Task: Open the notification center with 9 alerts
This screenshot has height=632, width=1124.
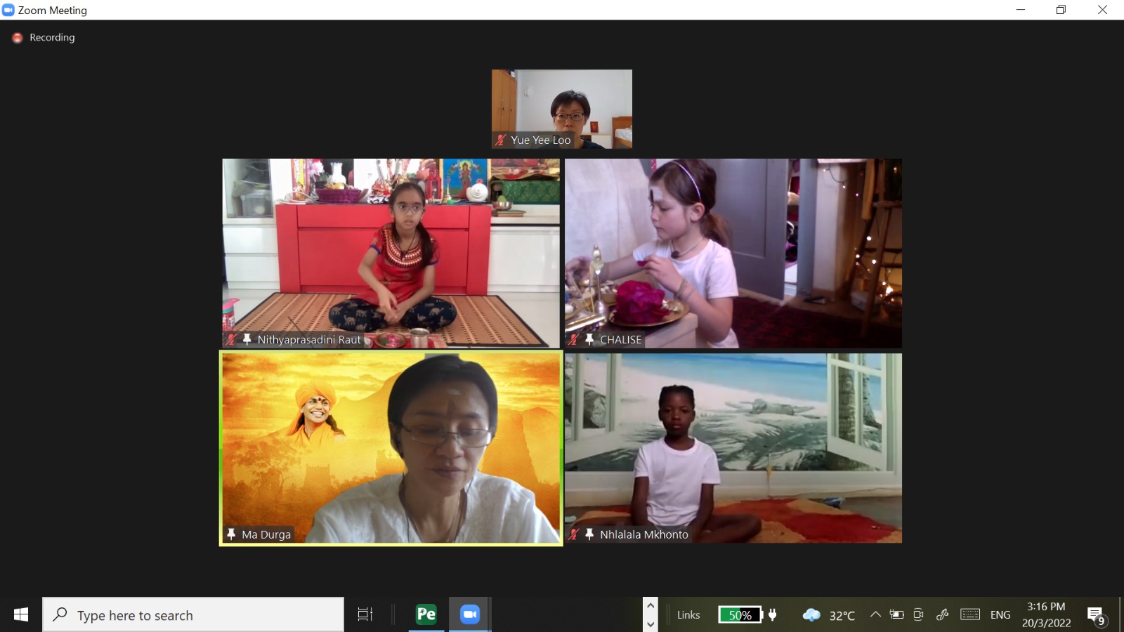Action: [1096, 615]
